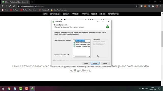Open the DONATE navigation link
This screenshot has width=163, height=91.
click(66, 14)
